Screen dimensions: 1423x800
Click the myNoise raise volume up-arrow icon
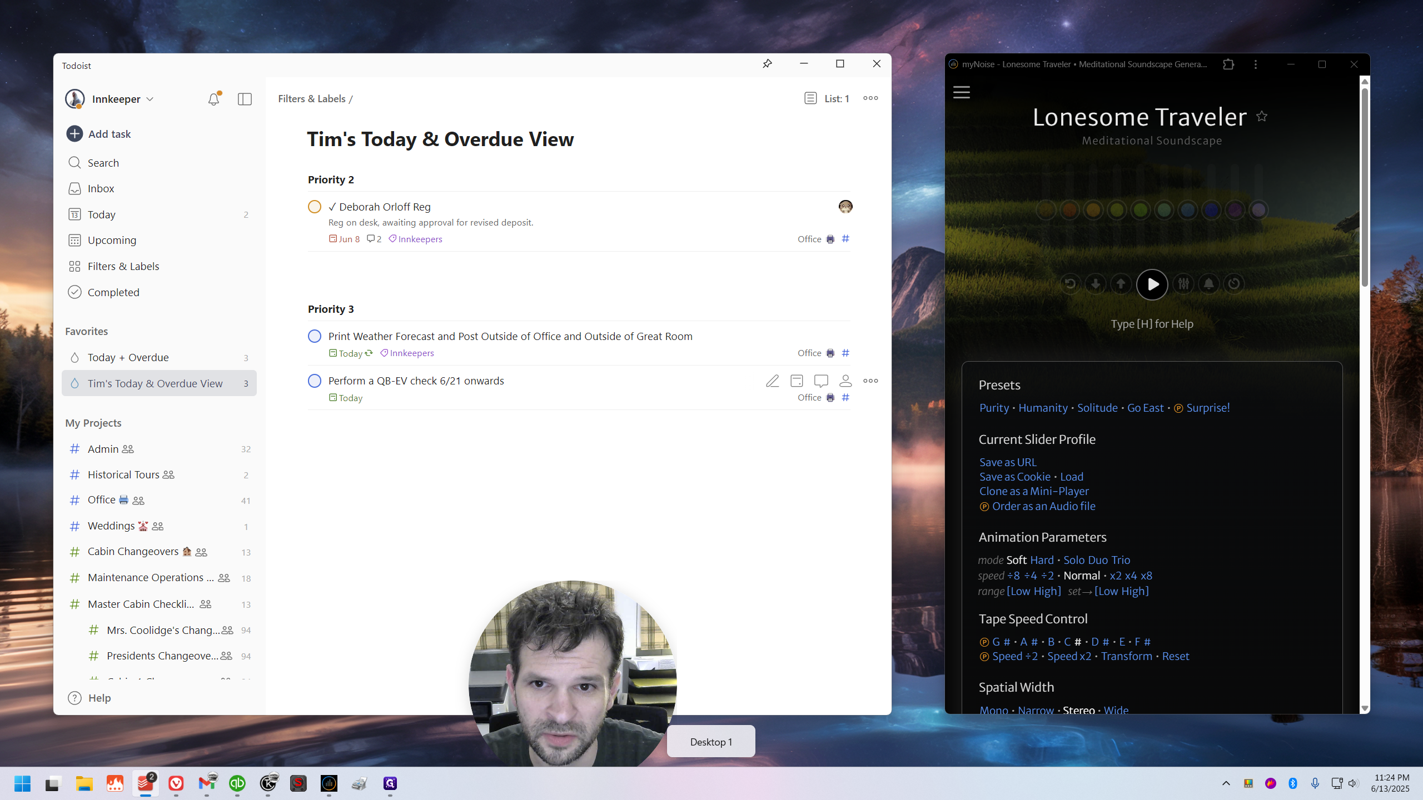[1121, 284]
